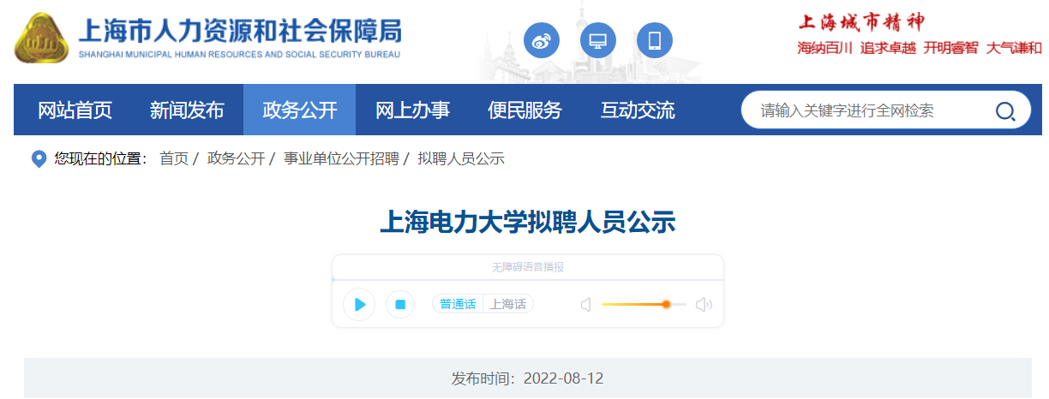The image size is (1049, 399).
Task: Open 网上办事 navigation tab
Action: [412, 110]
